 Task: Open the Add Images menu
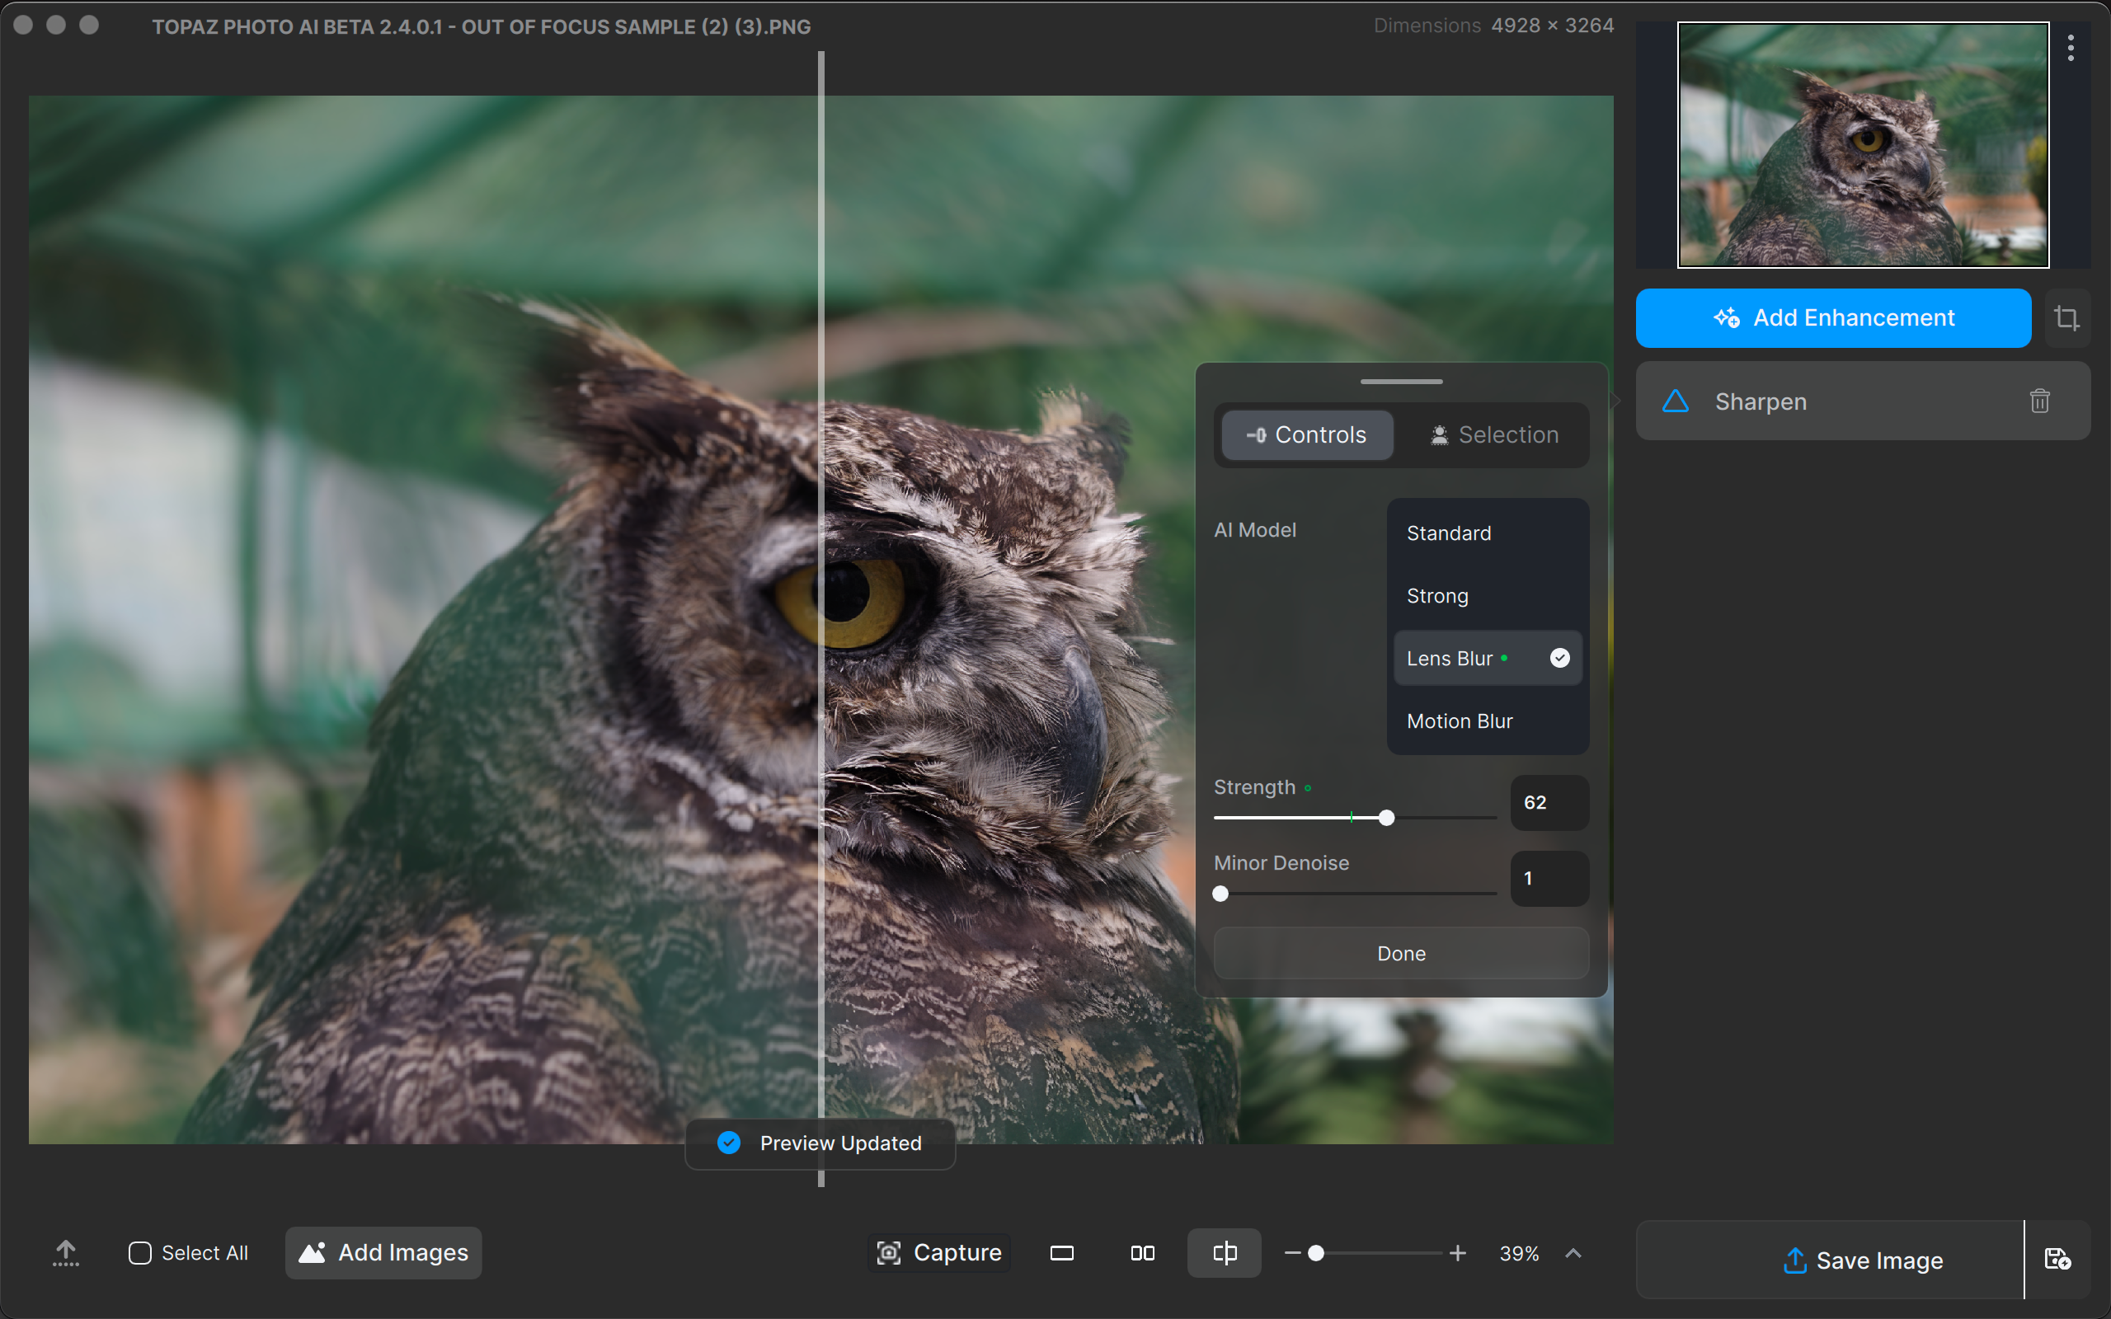(384, 1252)
